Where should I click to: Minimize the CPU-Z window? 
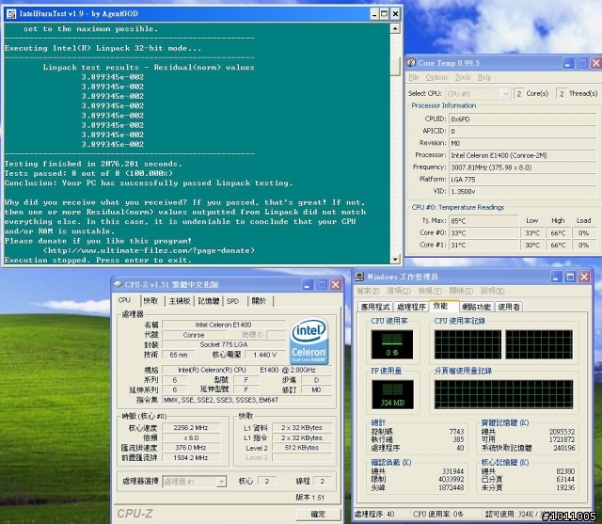(x=308, y=285)
